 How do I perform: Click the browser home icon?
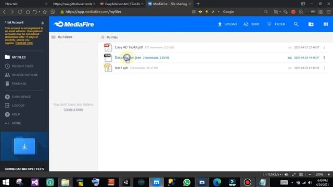pos(28,12)
